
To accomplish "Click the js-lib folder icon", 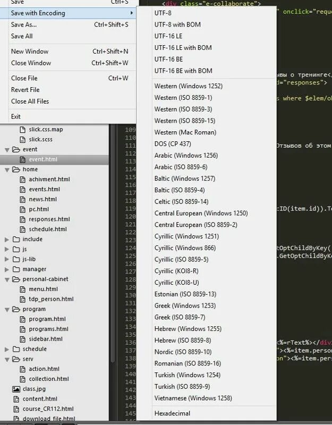I will [16, 259].
